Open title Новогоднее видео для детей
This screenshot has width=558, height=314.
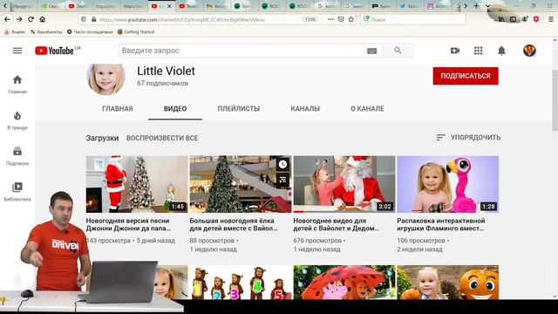[337, 225]
